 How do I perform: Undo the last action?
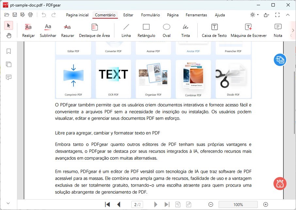point(44,15)
